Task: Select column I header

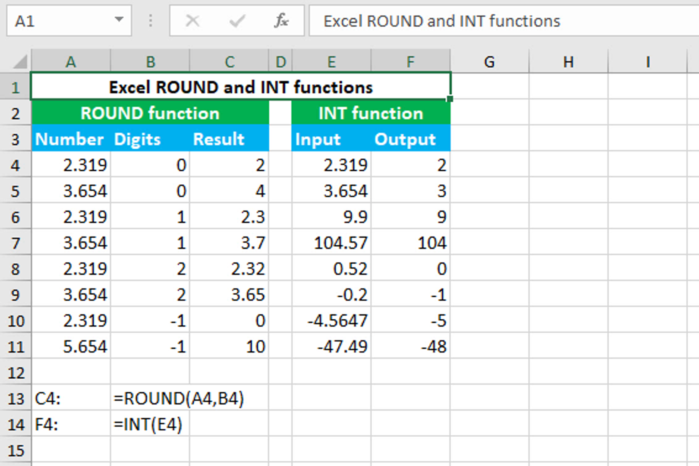Action: pyautogui.click(x=647, y=62)
